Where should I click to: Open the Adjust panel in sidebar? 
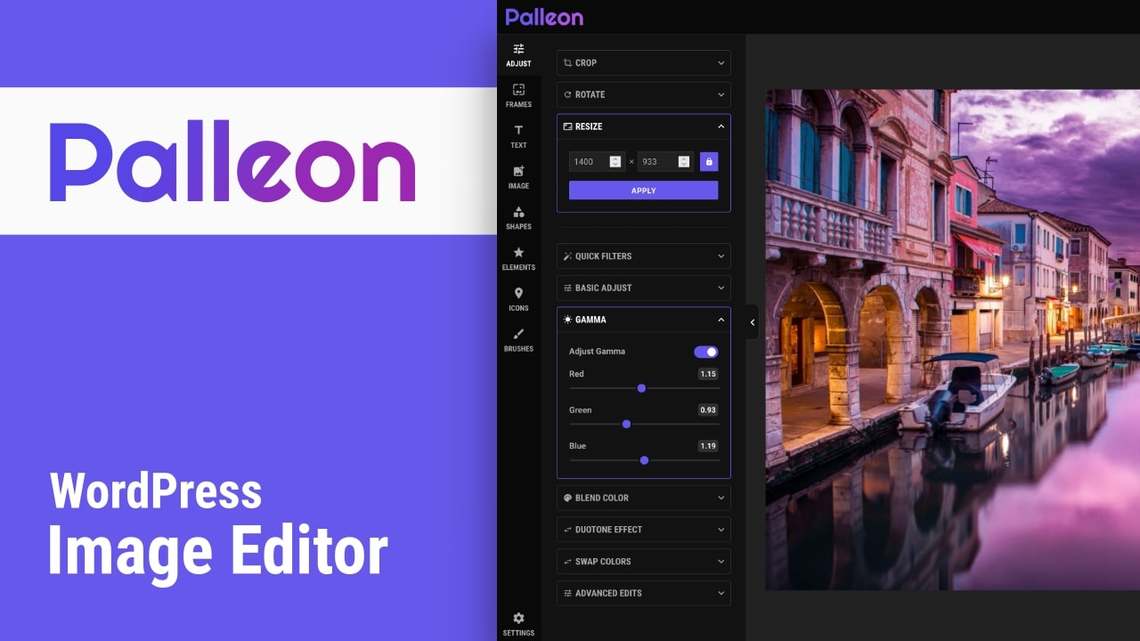pos(518,55)
